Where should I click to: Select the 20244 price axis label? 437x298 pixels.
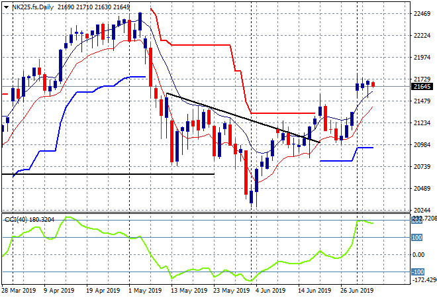point(422,210)
